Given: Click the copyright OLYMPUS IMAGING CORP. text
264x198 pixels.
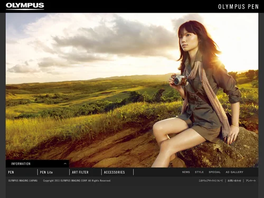Looking at the screenshot, I should tap(77, 181).
